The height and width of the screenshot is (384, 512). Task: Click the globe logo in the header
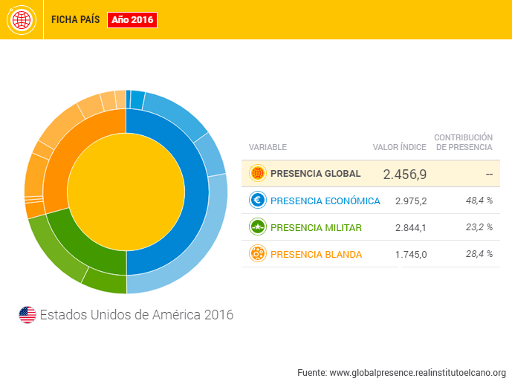(22, 20)
